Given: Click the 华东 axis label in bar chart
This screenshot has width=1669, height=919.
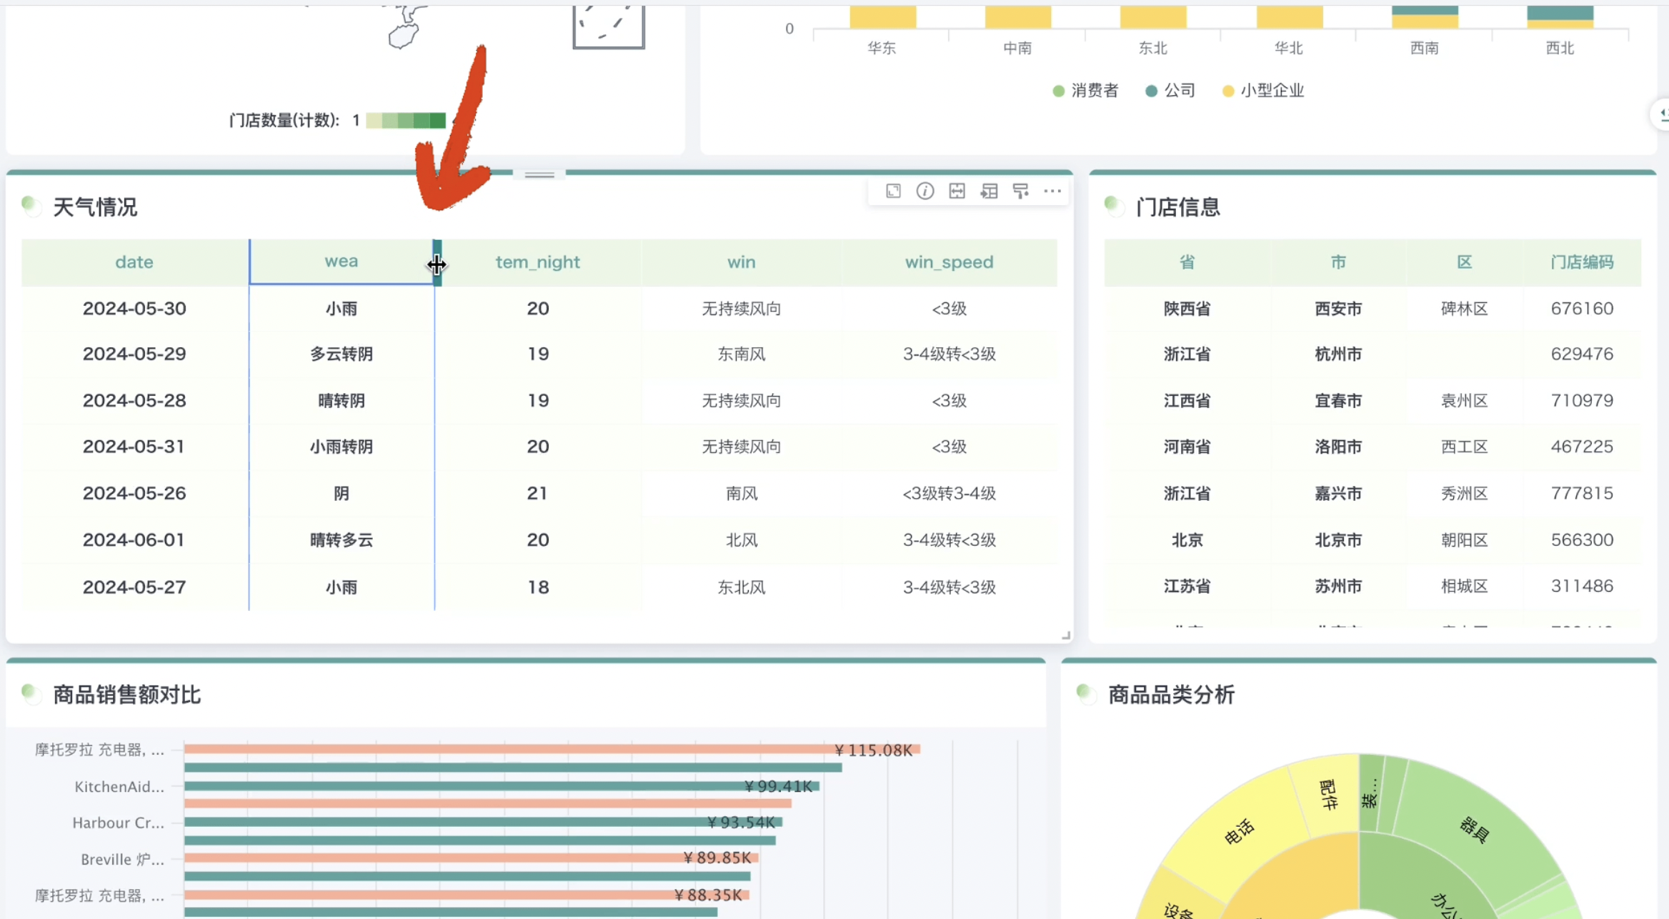Looking at the screenshot, I should (882, 48).
